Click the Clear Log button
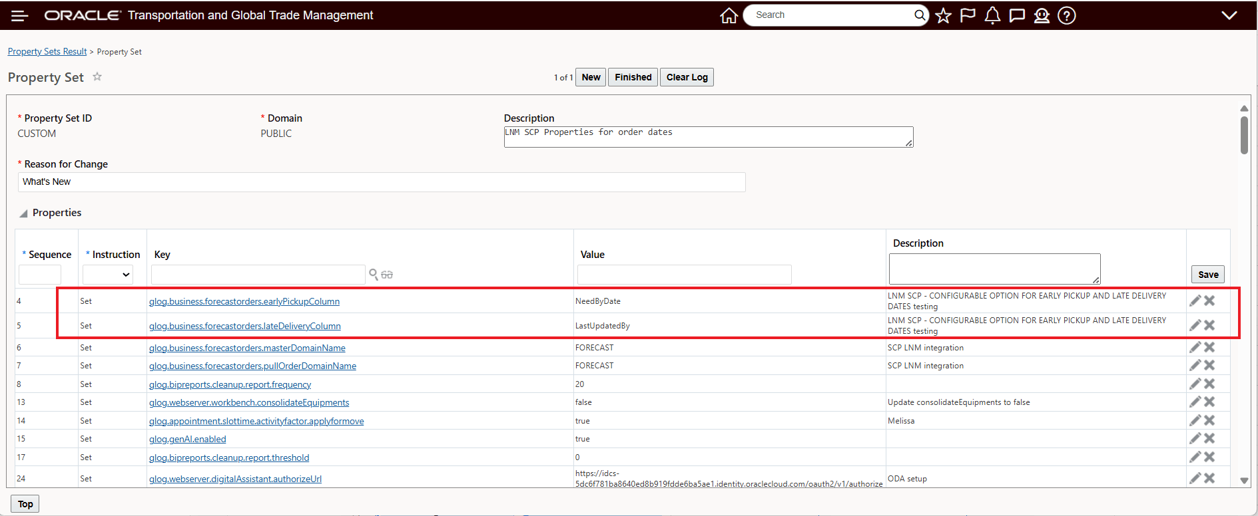The height and width of the screenshot is (516, 1258). pyautogui.click(x=687, y=77)
